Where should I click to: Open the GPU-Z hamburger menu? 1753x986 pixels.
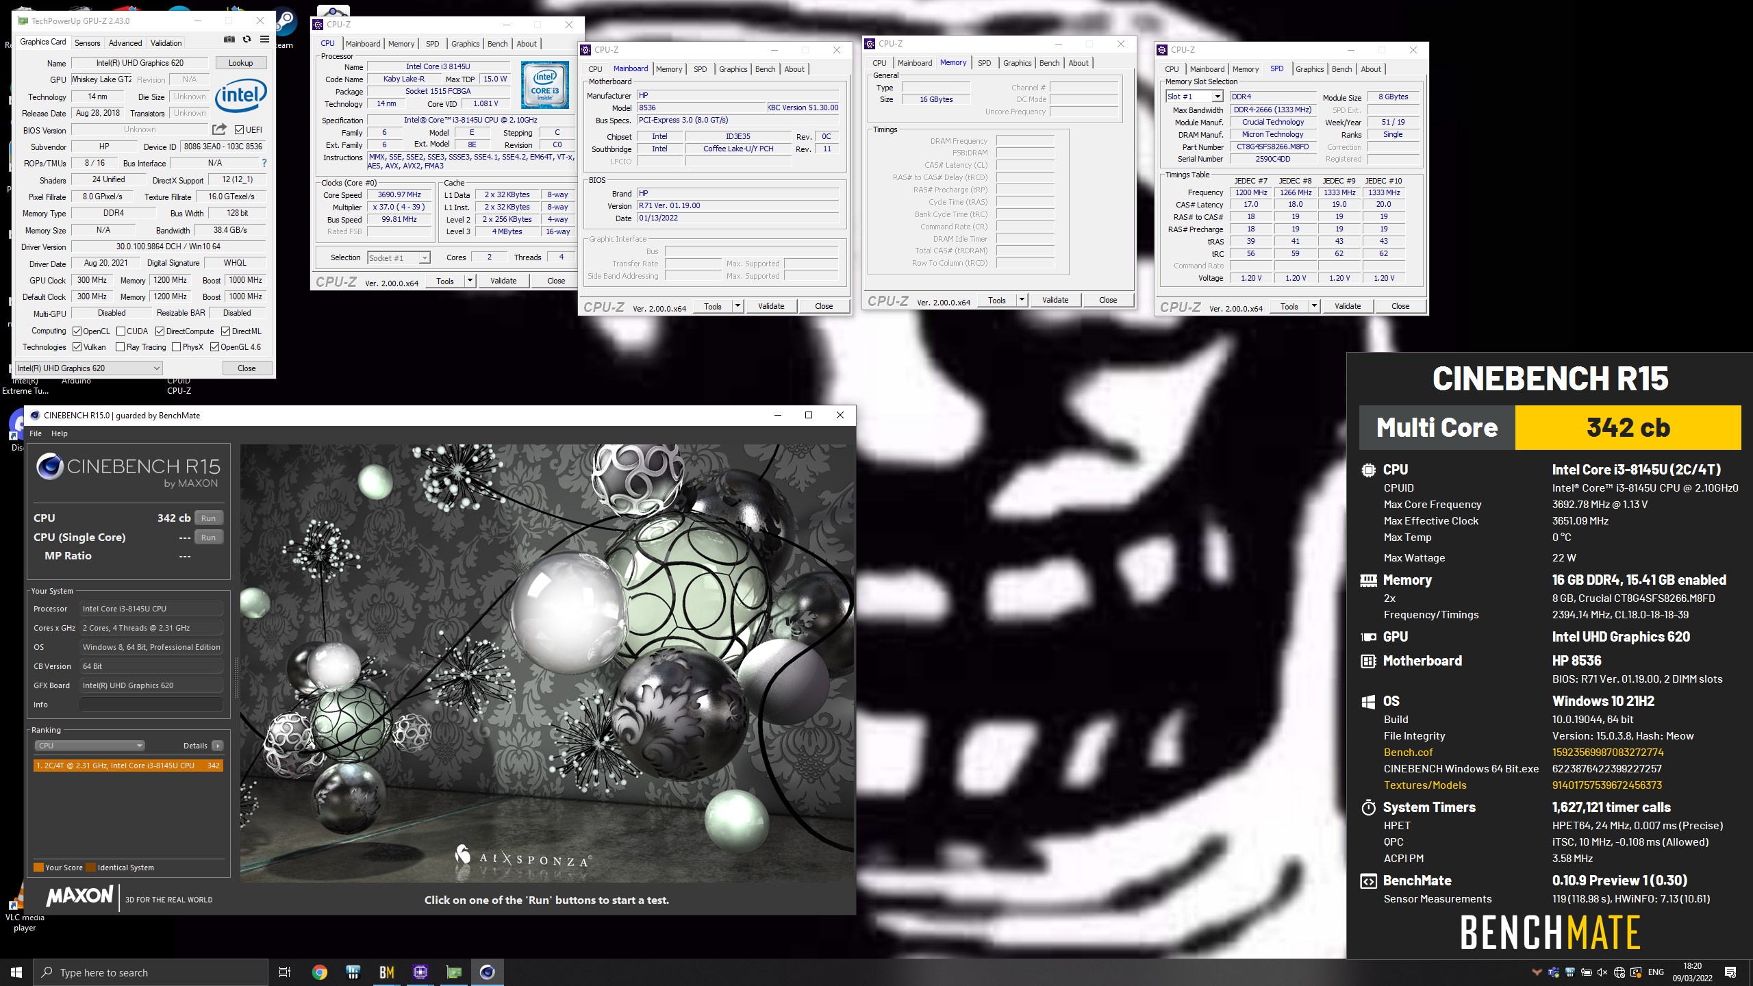pos(264,40)
